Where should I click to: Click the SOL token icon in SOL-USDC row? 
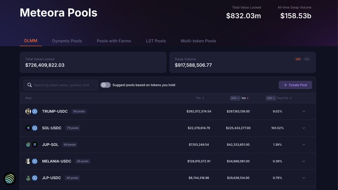(28, 128)
